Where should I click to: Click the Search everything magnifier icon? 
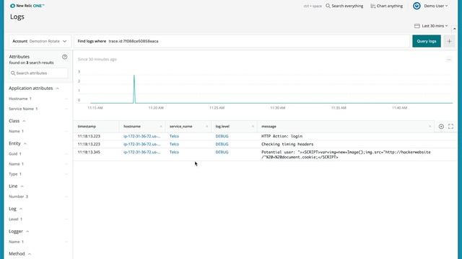(x=328, y=6)
